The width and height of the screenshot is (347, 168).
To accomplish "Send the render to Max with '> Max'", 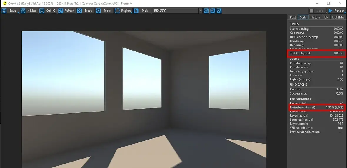I will (28, 11).
